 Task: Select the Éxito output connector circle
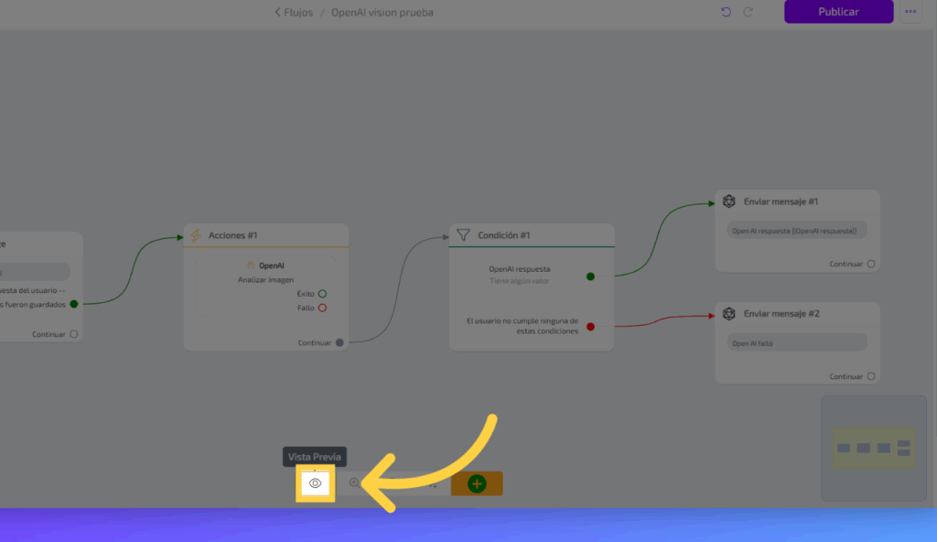[322, 294]
